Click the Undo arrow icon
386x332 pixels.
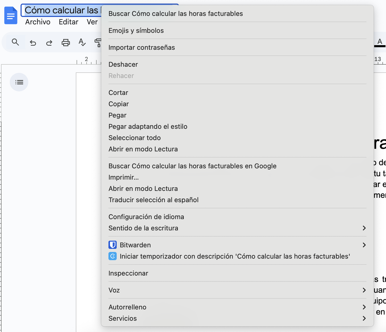point(33,42)
